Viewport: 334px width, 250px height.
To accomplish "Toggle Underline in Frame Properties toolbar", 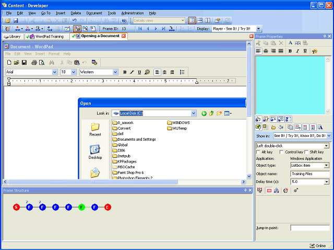I will coord(305,51).
